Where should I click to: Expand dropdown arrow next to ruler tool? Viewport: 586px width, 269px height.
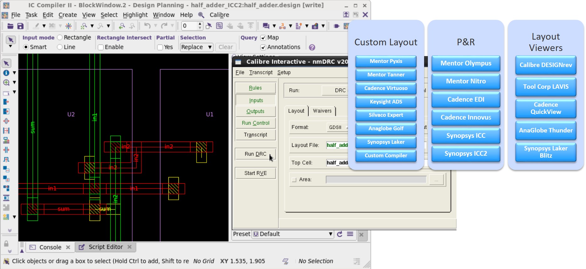coord(14,92)
